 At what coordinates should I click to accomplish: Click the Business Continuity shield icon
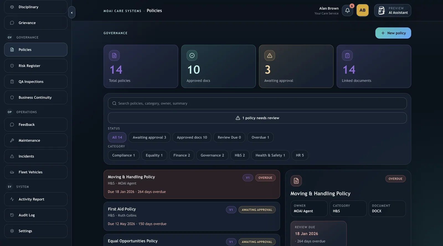click(12, 97)
